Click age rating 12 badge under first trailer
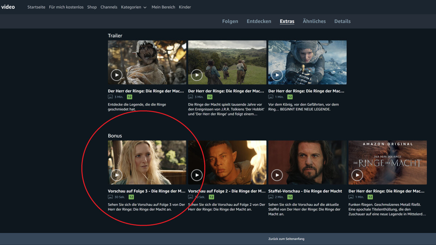Image resolution: width=436 pixels, height=245 pixels. pos(130,97)
